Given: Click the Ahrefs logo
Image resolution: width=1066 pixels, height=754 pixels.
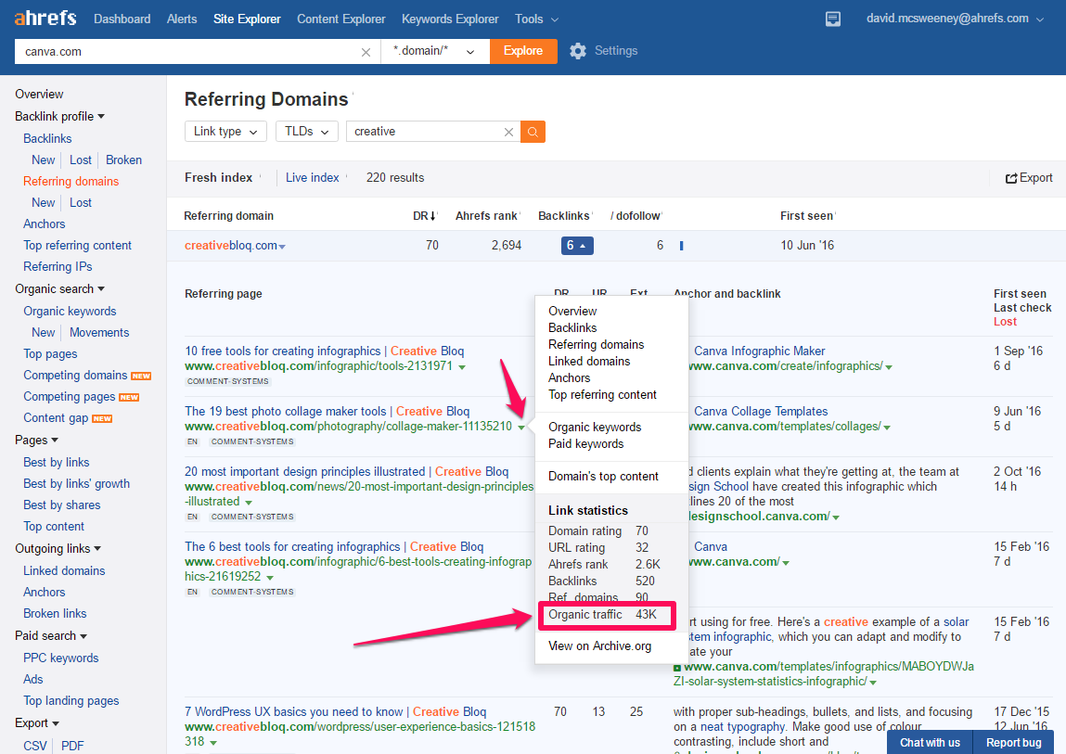Looking at the screenshot, I should tap(45, 18).
